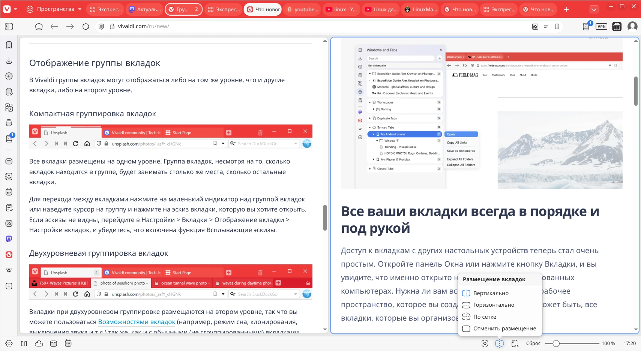
Task: Click the address bar field
Action: click(188, 26)
